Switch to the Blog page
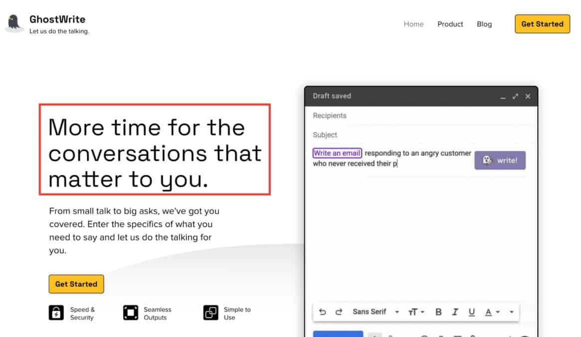Screen dimensions: 581x337 click(484, 24)
